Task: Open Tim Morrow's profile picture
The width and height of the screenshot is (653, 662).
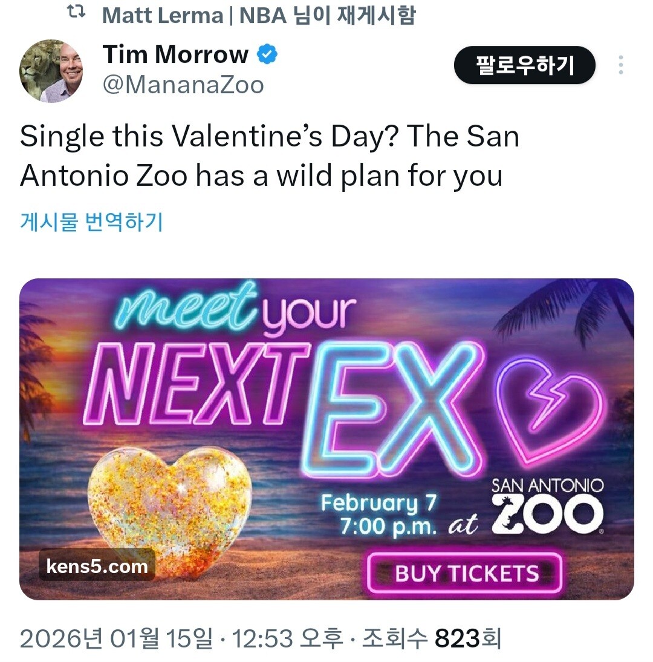Action: click(51, 71)
